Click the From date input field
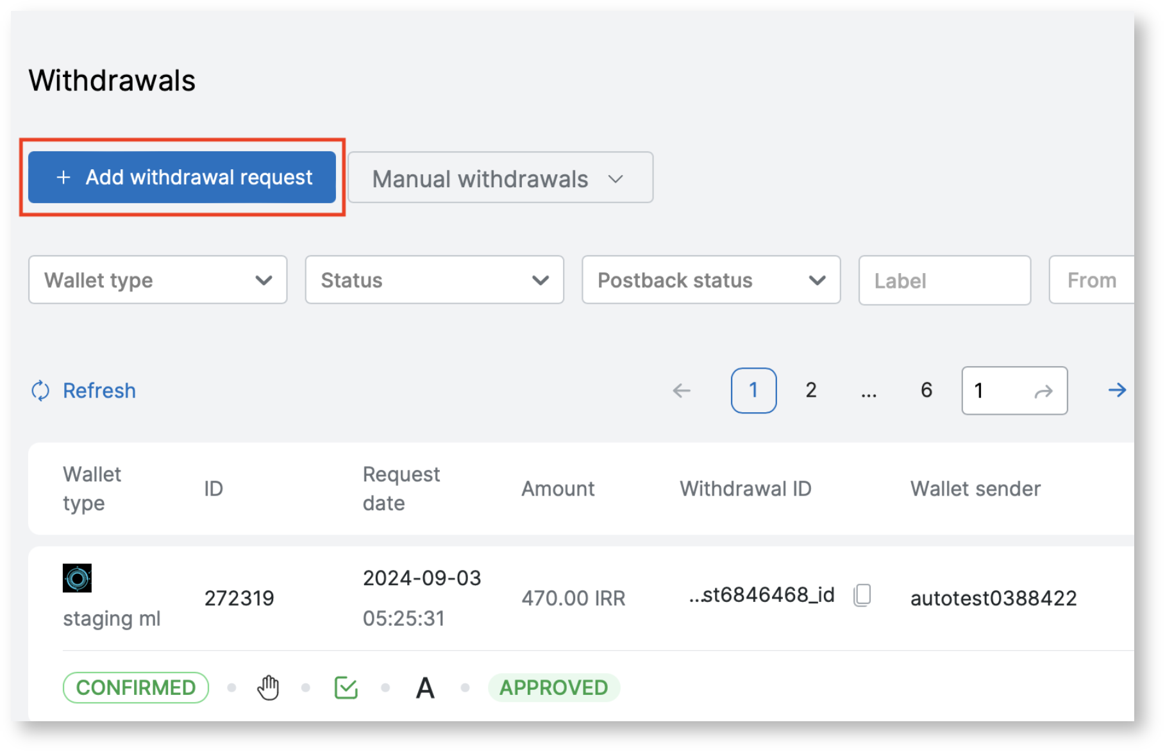 click(1091, 280)
